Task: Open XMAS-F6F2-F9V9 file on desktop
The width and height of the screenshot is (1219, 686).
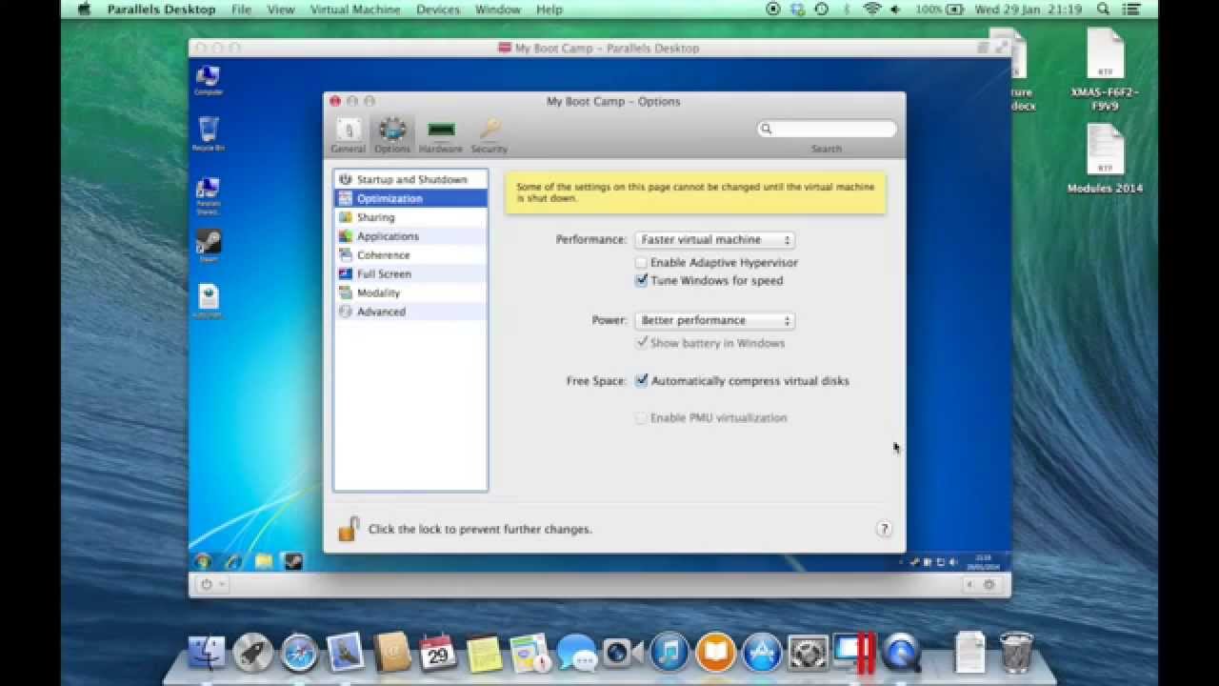Action: point(1105,70)
